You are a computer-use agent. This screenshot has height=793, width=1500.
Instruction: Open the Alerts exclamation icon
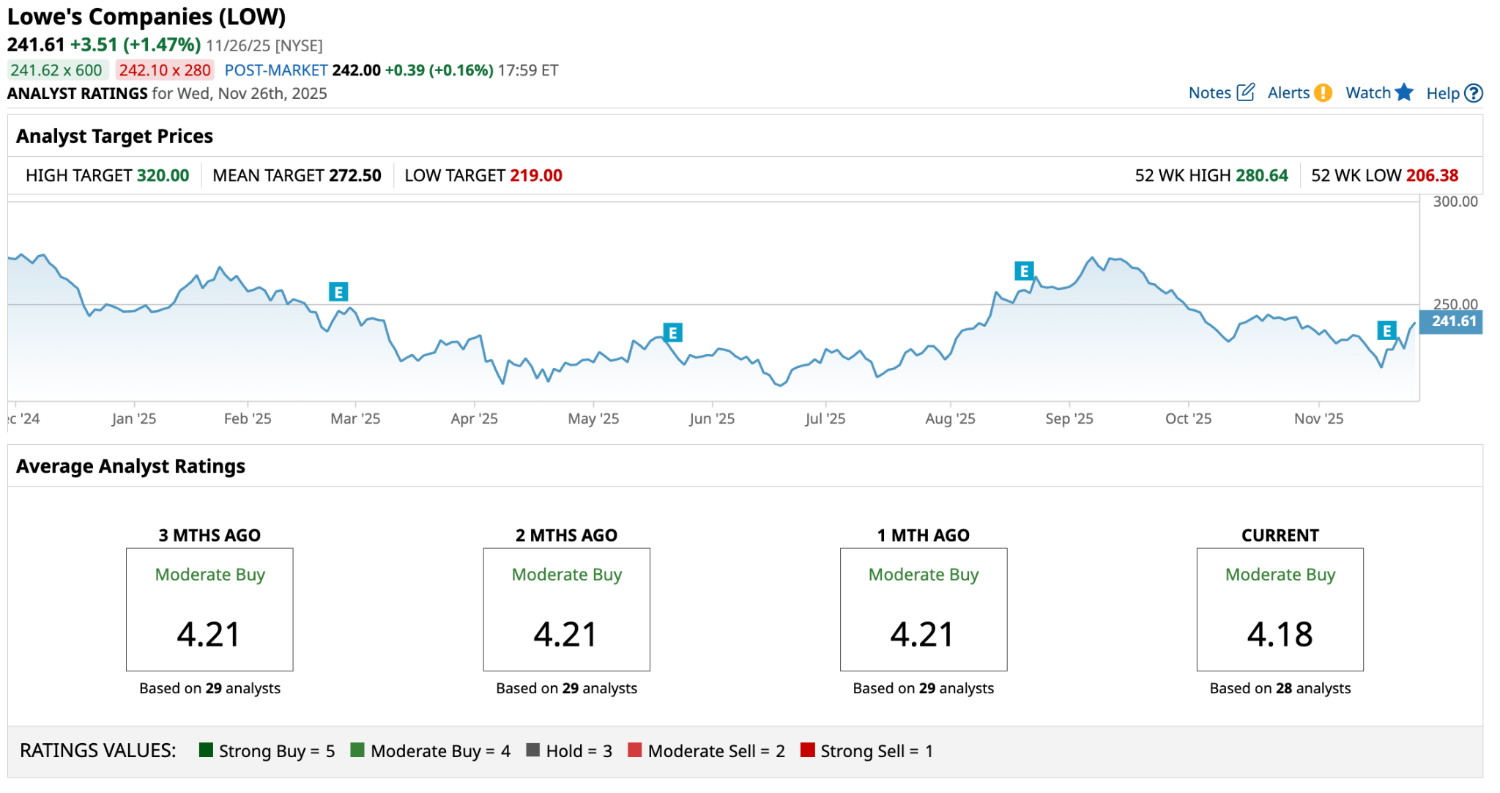click(1323, 93)
